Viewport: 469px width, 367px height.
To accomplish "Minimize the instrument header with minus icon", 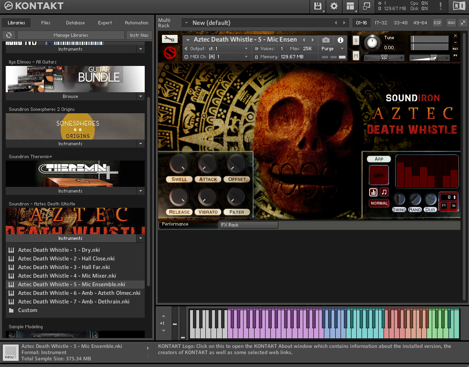I will pos(455,42).
